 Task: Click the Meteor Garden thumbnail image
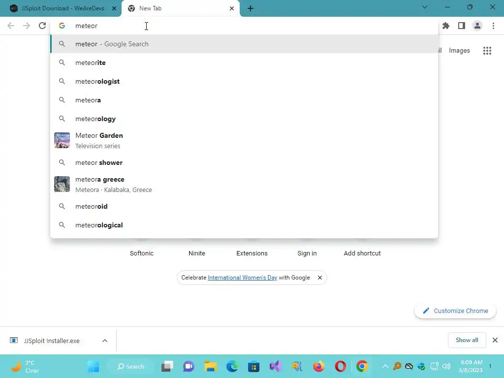coord(62,140)
